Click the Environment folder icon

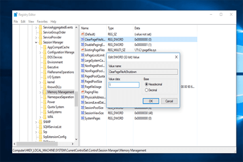pos(45,62)
